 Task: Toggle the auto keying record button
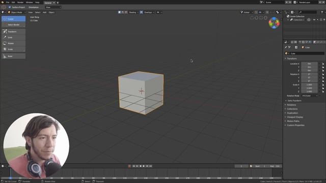pos(129,166)
